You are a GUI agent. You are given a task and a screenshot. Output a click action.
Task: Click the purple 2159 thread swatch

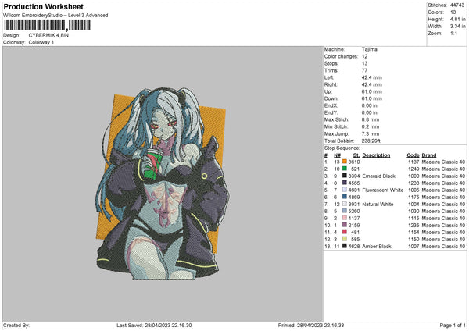click(x=345, y=225)
